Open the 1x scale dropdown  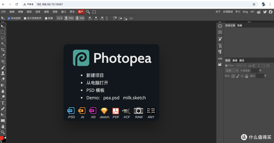(60, 18)
